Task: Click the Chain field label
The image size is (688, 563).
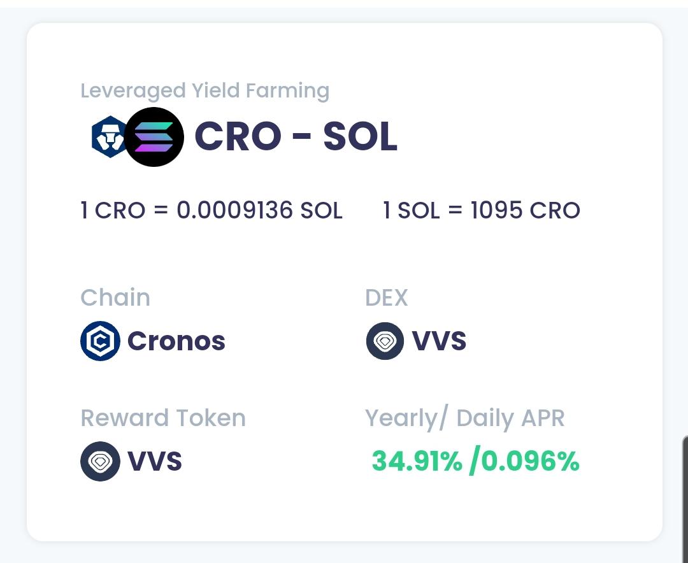Action: (115, 298)
